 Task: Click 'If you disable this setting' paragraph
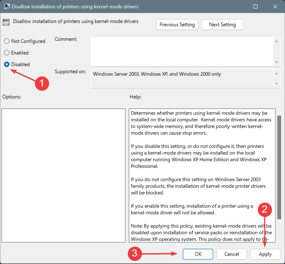coord(199,156)
